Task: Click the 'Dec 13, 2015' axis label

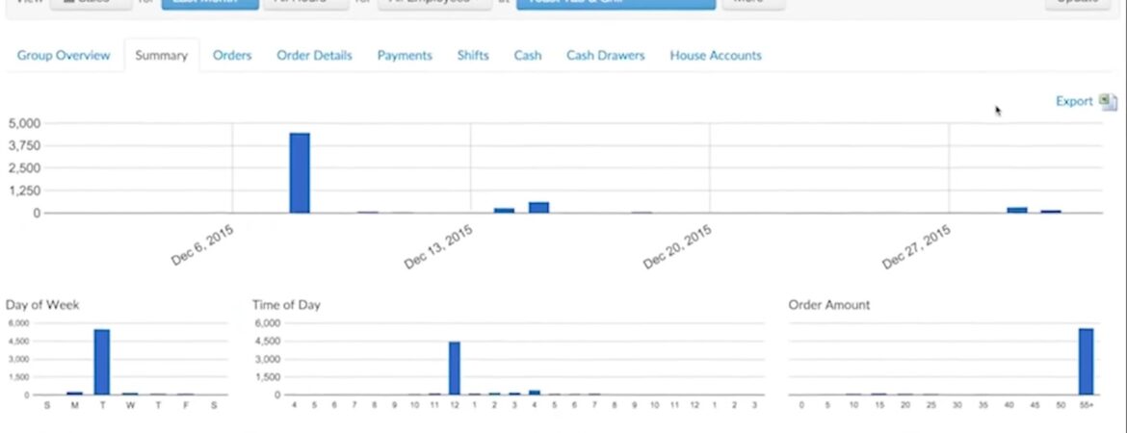Action: click(437, 247)
